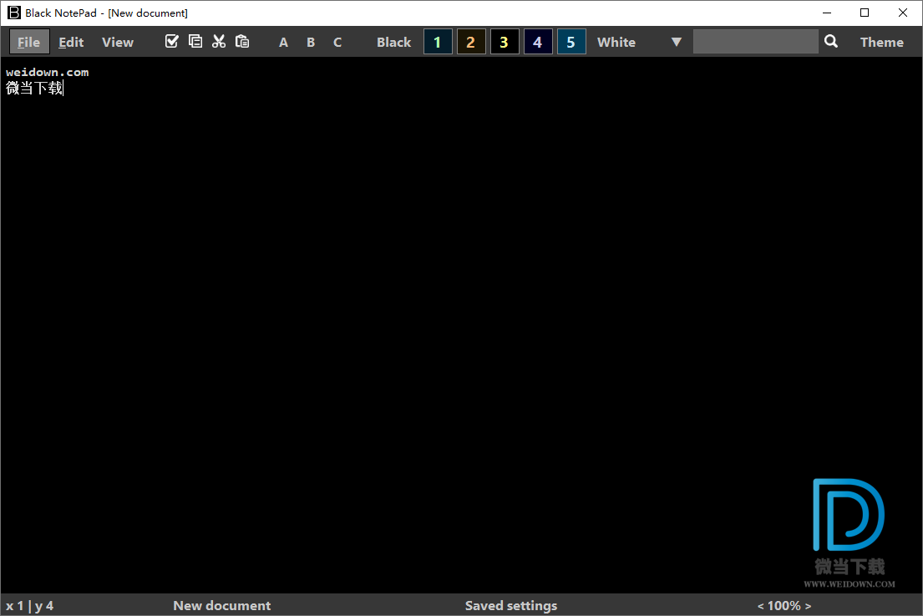Click the paste clipboard icon
The height and width of the screenshot is (616, 923).
pyautogui.click(x=242, y=41)
